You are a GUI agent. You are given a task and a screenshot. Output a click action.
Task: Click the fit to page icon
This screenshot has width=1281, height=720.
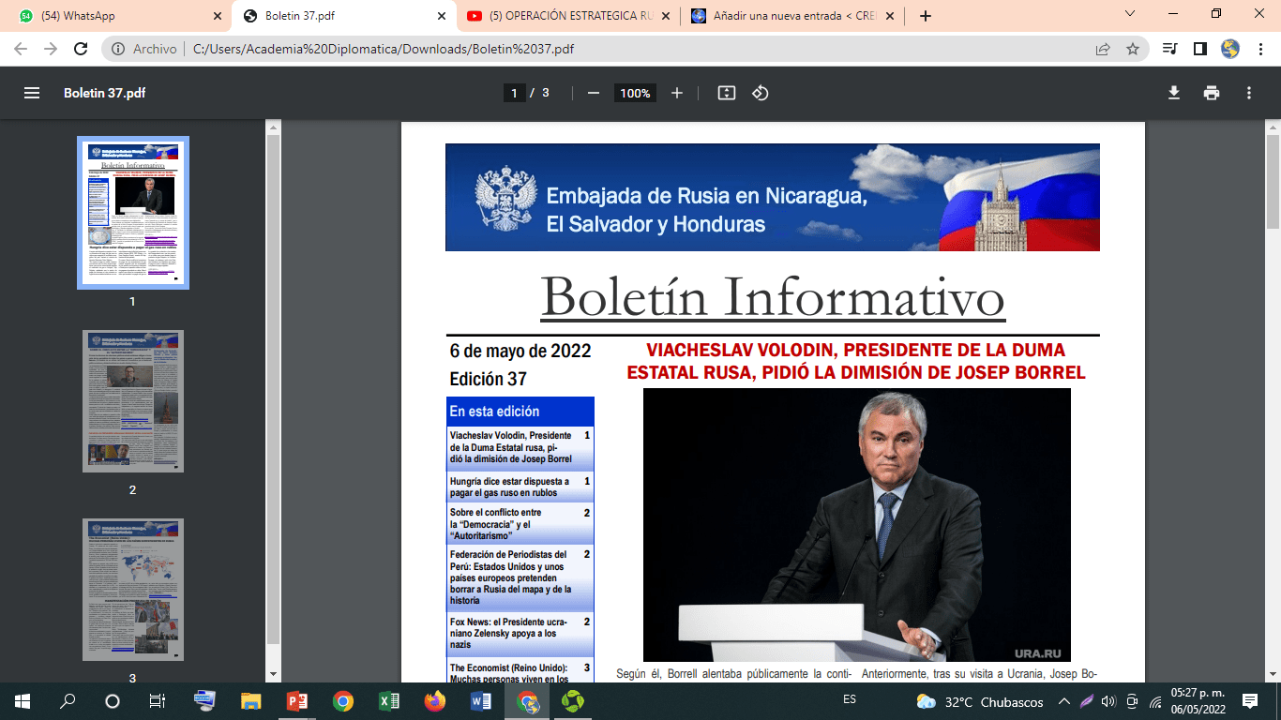[x=726, y=93]
